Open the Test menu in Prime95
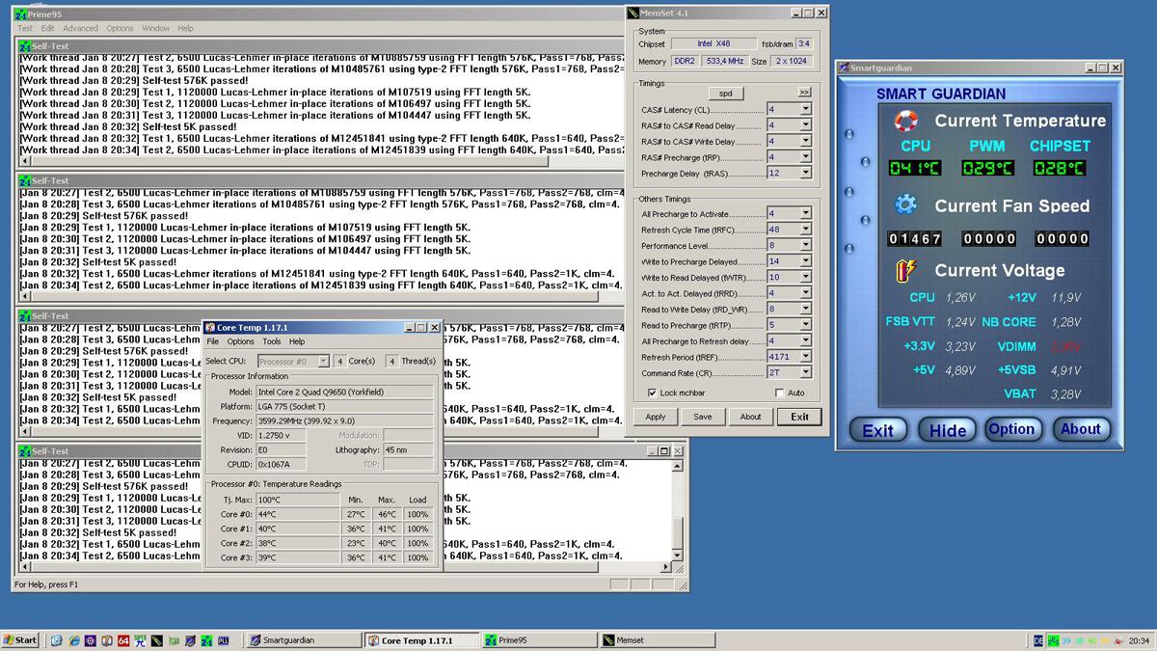 tap(25, 29)
